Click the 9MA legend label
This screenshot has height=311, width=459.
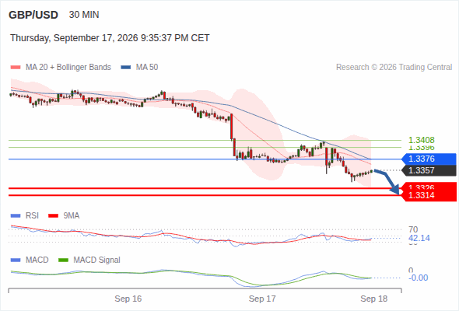coord(72,216)
